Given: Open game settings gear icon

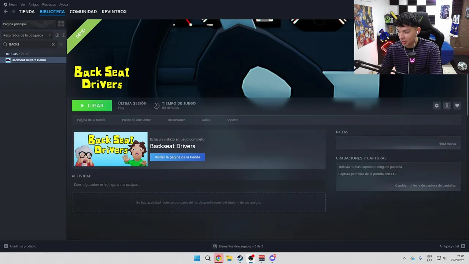Looking at the screenshot, I should tap(436, 106).
